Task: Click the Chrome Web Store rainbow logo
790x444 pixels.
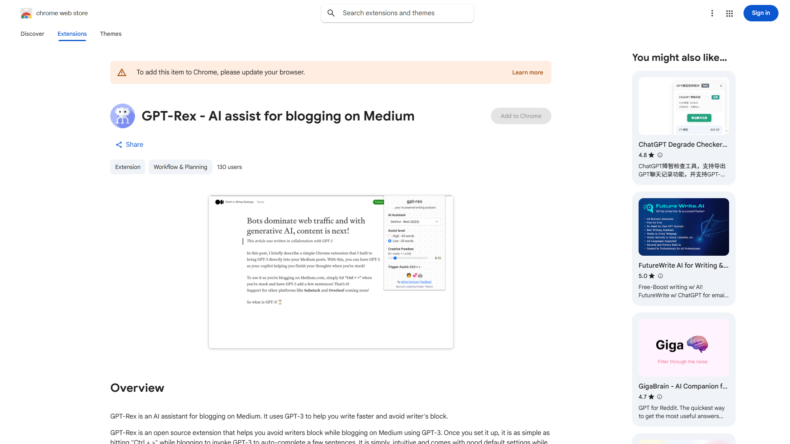Action: click(x=26, y=14)
